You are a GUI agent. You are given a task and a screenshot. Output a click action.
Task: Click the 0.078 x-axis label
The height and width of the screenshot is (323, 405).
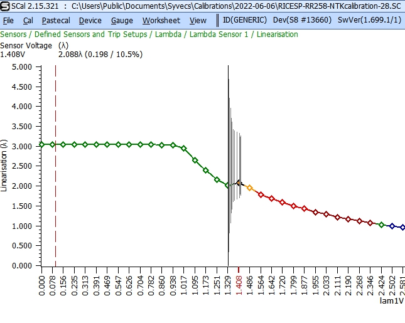click(x=53, y=285)
